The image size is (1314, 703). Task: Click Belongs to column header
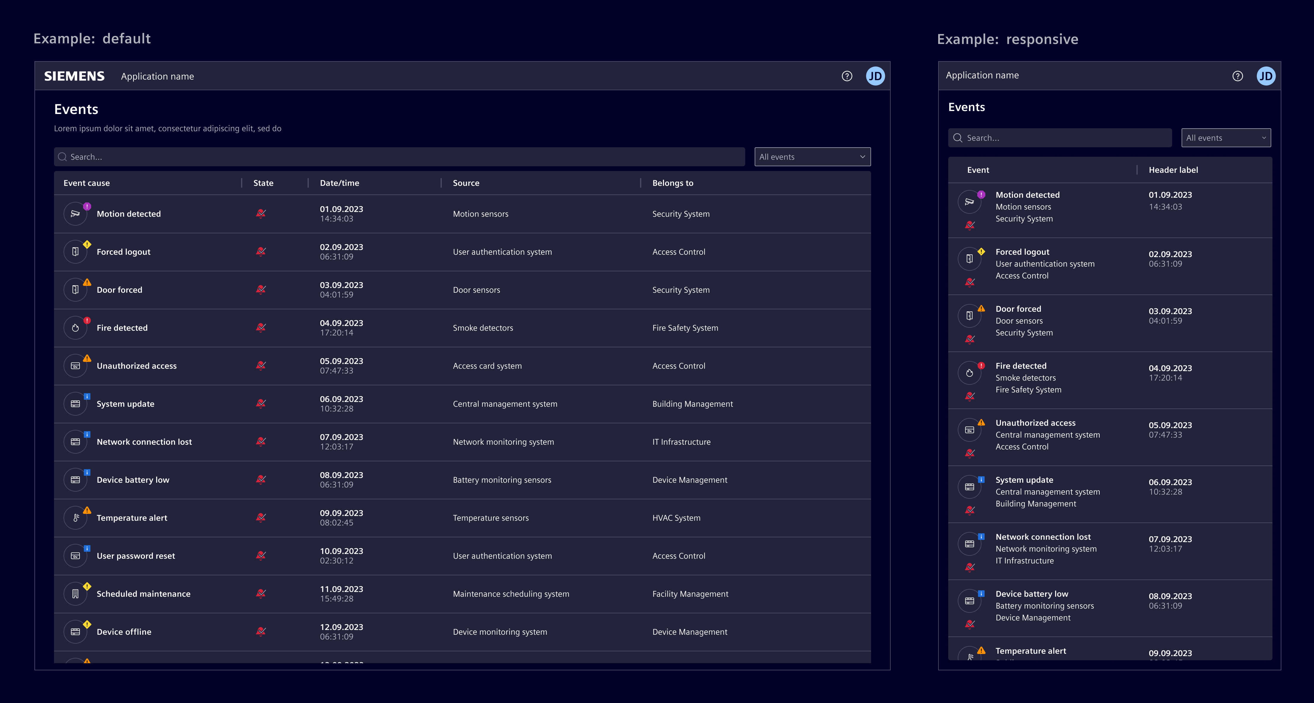[x=673, y=183]
